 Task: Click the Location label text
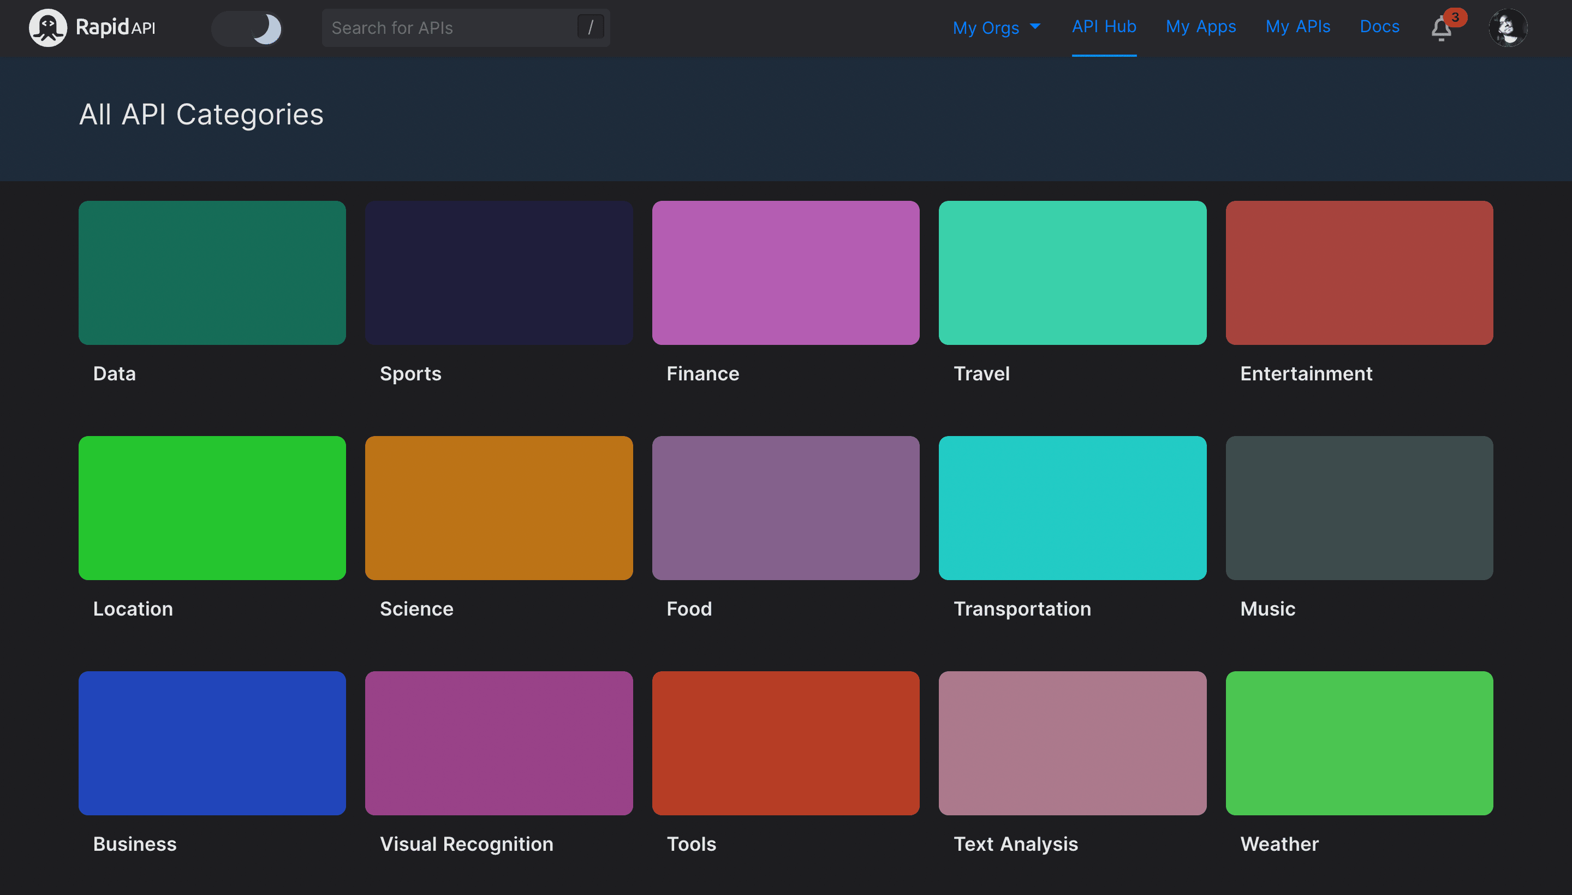[x=133, y=609]
